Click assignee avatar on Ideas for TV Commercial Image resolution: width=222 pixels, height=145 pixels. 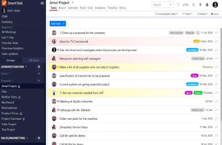pyautogui.click(x=54, y=42)
